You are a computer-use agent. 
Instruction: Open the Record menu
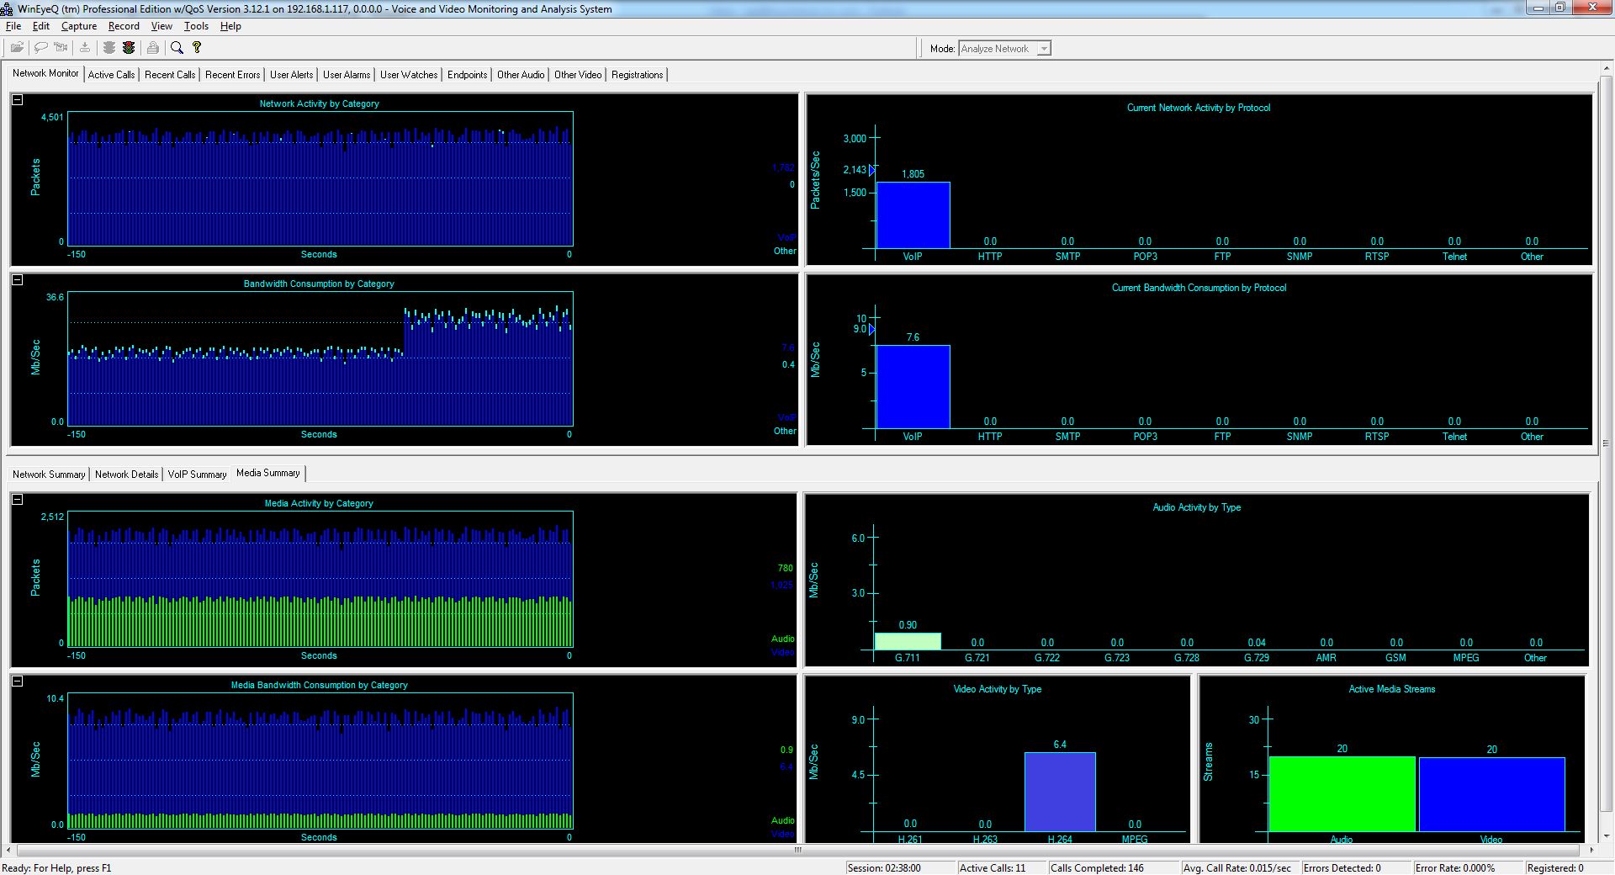pyautogui.click(x=124, y=26)
